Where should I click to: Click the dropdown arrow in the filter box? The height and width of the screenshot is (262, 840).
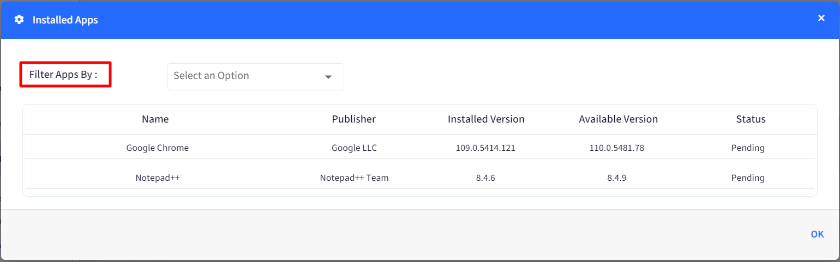[x=328, y=77]
